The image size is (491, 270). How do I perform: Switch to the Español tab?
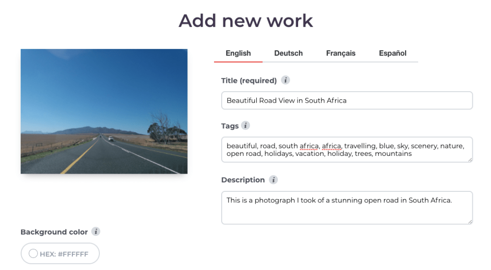(392, 53)
